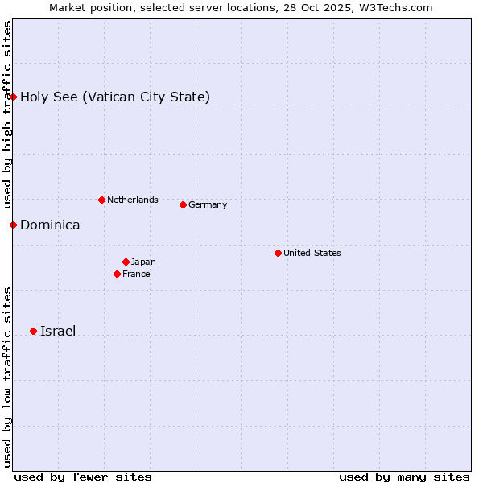Click the United States red marker

click(278, 253)
